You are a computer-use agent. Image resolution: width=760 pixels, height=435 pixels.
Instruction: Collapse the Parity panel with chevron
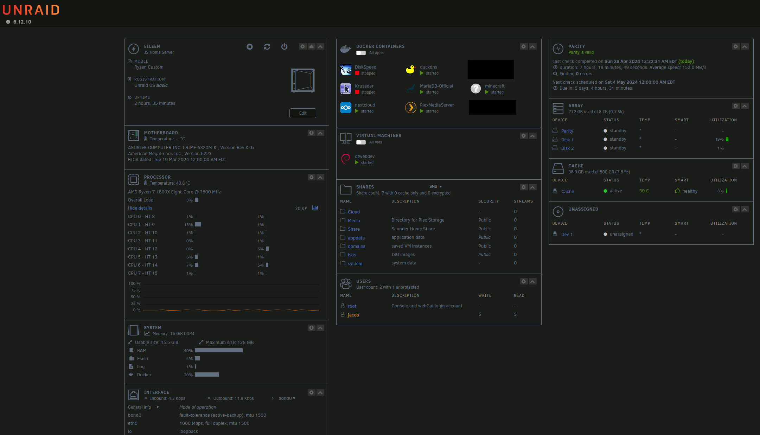(745, 46)
